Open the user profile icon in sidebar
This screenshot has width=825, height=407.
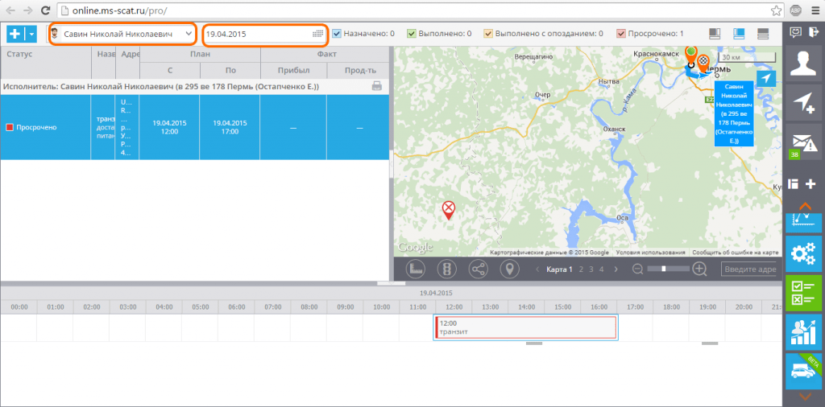coord(803,64)
